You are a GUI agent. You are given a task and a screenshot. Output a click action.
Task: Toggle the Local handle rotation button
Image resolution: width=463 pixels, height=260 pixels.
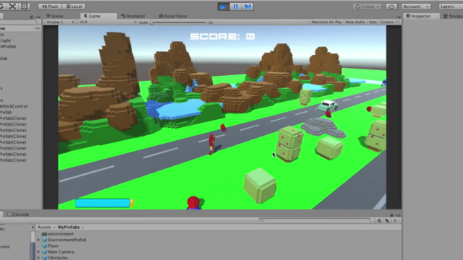[x=74, y=6]
